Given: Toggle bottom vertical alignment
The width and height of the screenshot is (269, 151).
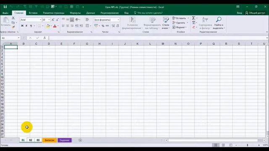Looking at the screenshot, I should click(72, 20).
